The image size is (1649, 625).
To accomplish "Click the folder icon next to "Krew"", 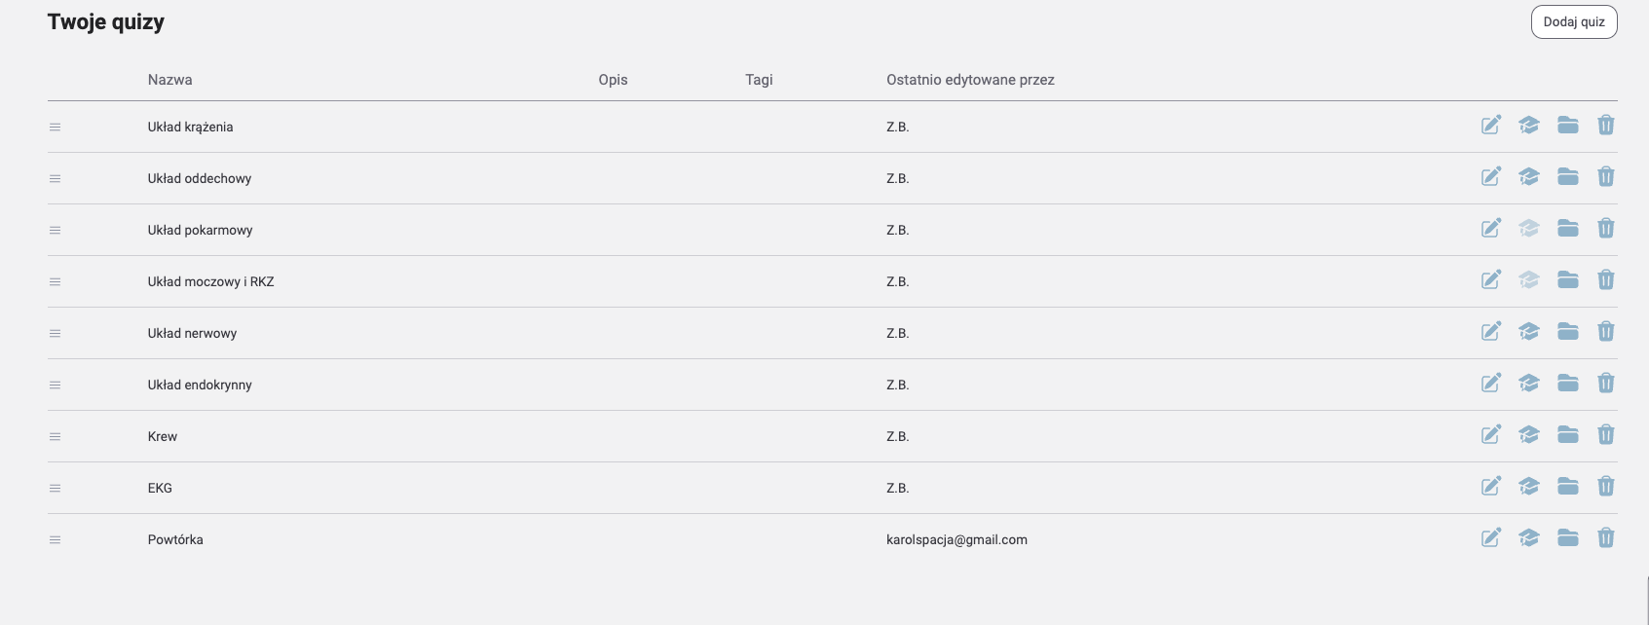I will click(x=1567, y=435).
